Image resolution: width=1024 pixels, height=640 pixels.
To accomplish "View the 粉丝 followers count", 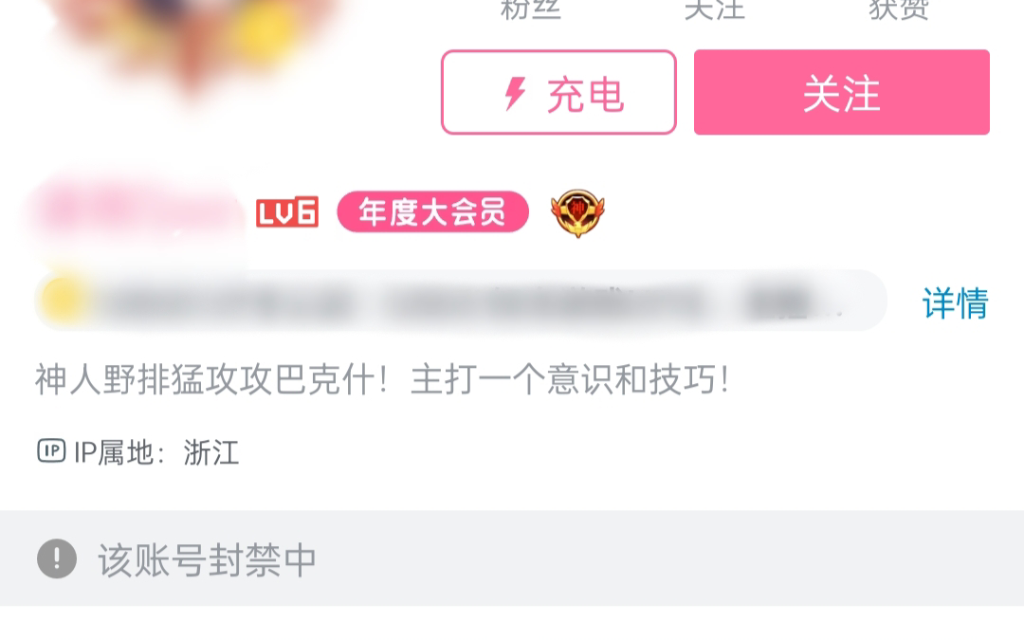I will pyautogui.click(x=530, y=9).
